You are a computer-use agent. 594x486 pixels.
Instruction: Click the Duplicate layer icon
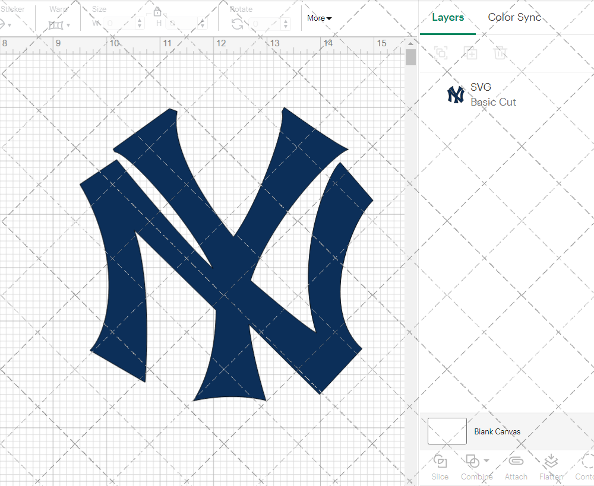pyautogui.click(x=471, y=53)
